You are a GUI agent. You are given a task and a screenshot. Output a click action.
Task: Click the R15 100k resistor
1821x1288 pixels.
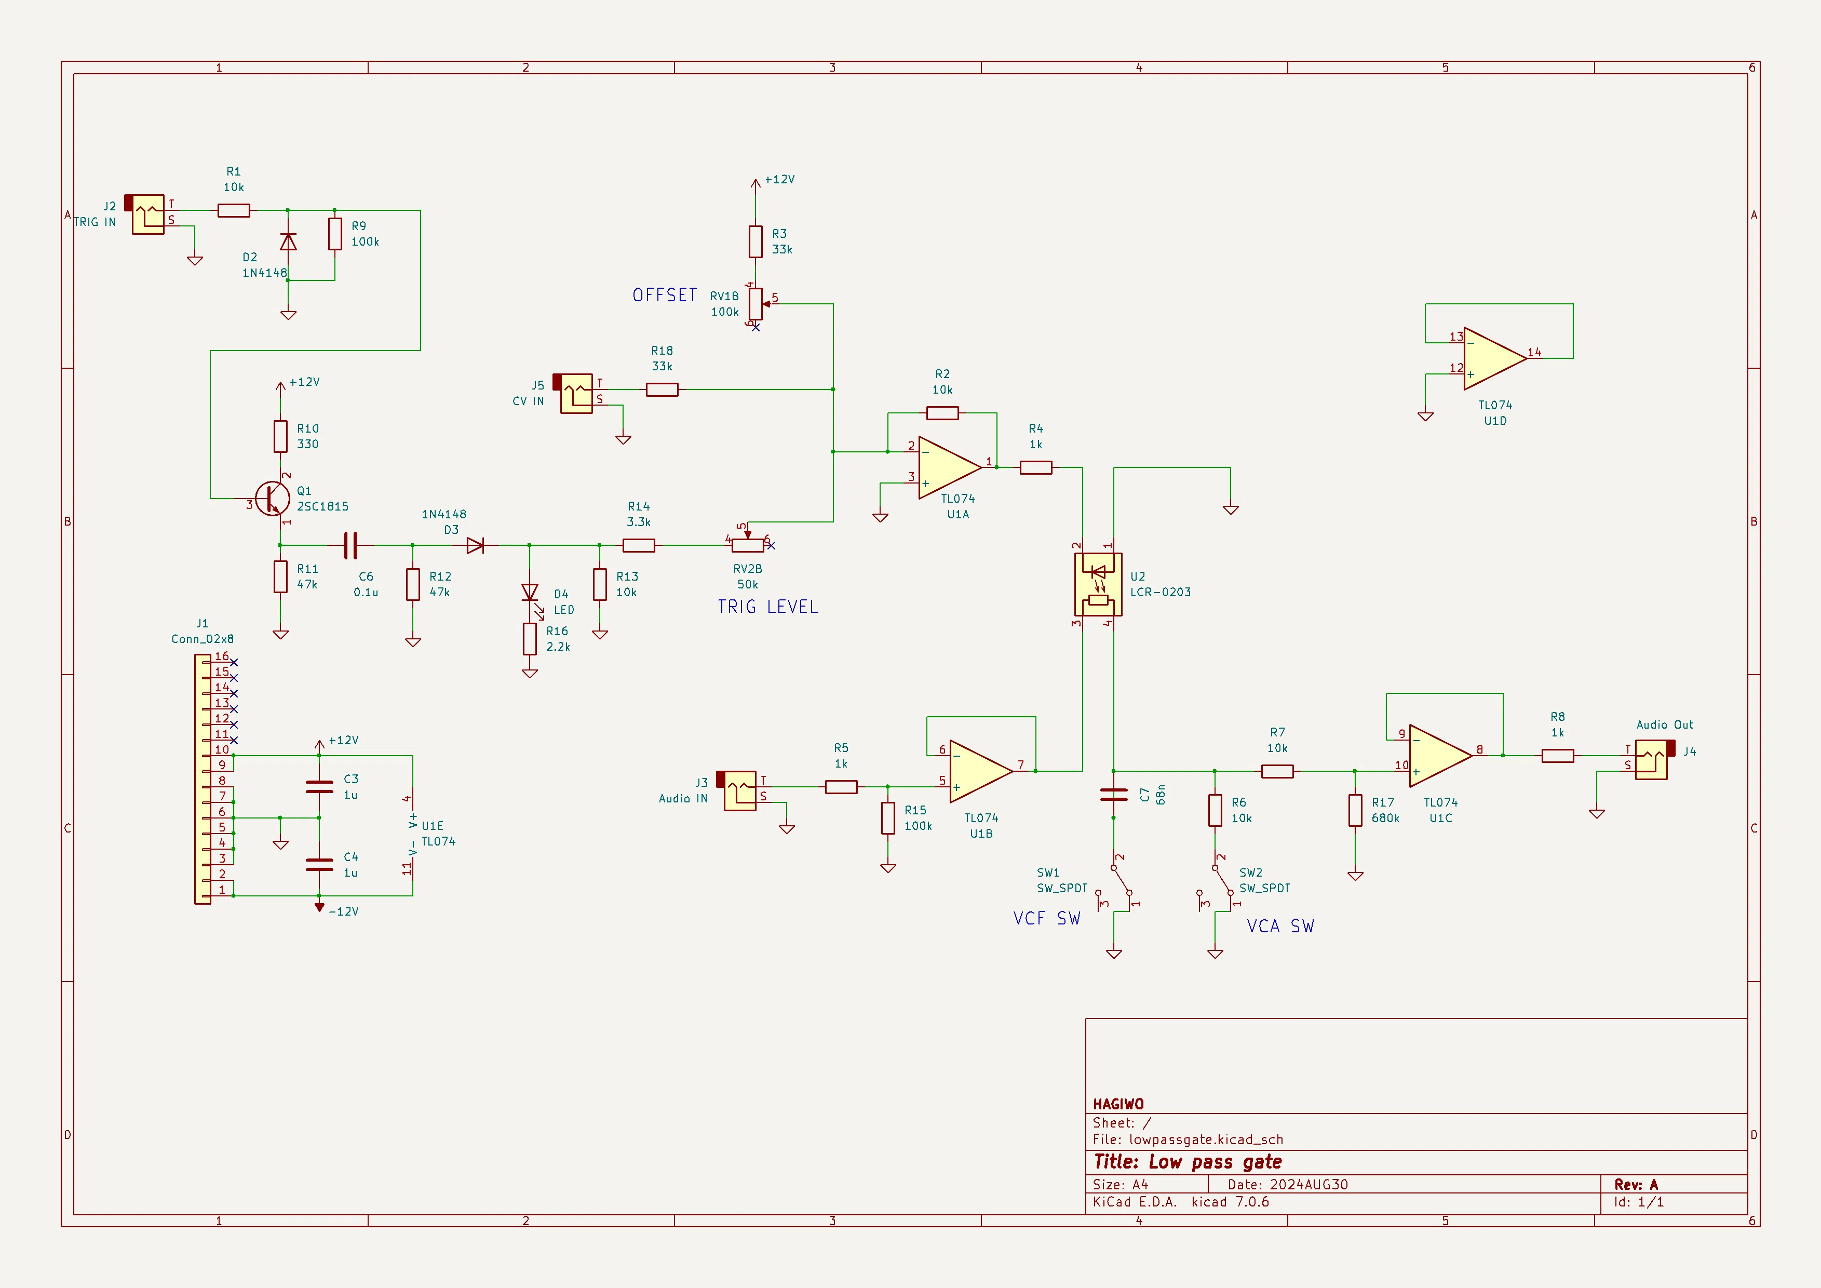pos(888,817)
